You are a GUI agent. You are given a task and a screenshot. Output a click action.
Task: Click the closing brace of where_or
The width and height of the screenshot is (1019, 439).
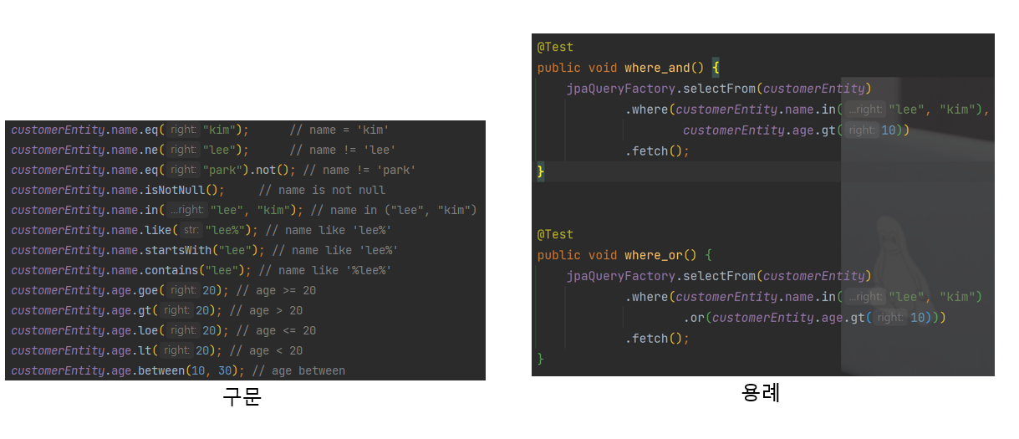click(x=541, y=359)
